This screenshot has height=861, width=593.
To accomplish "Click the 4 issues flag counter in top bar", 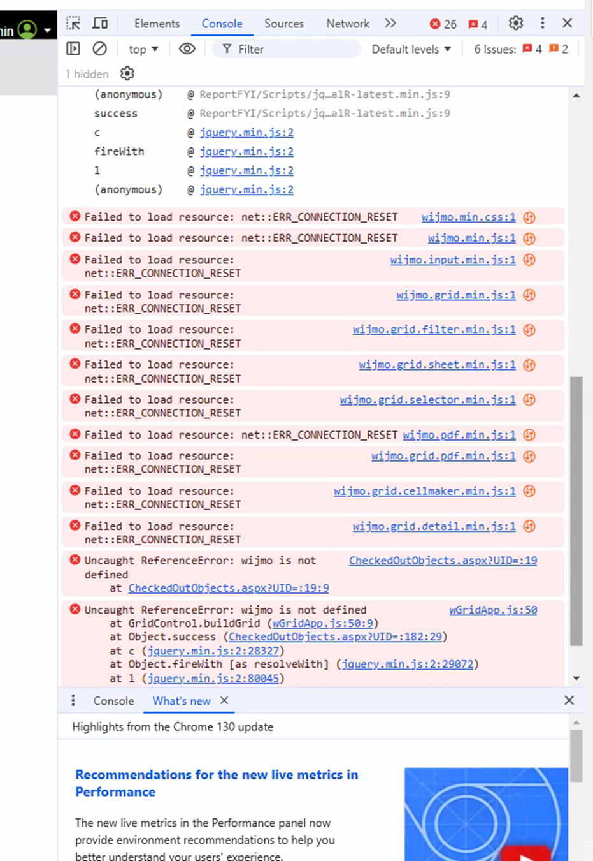I will point(478,24).
